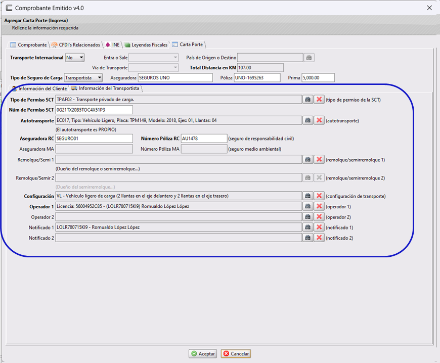Open search for Configuración de transporte
This screenshot has height=363, width=440.
(x=307, y=196)
